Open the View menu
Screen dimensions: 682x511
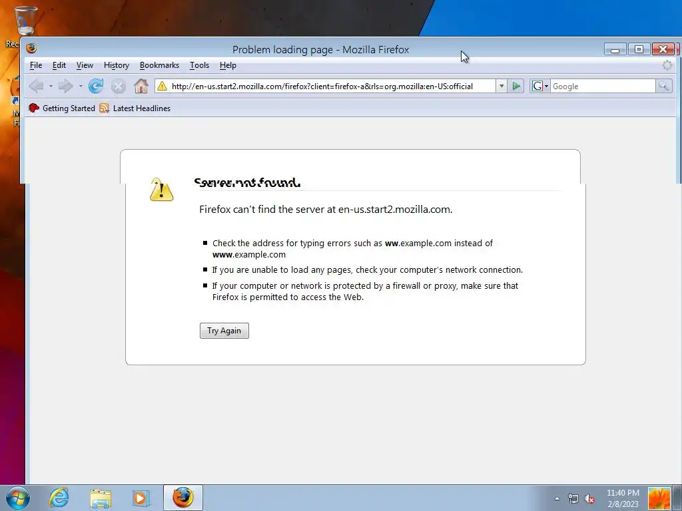point(85,65)
